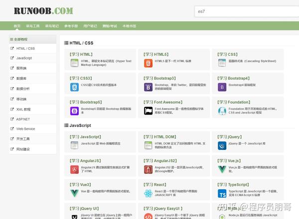Select XML 教程 in the sidebar
This screenshot has height=219, width=299.
coord(32,109)
